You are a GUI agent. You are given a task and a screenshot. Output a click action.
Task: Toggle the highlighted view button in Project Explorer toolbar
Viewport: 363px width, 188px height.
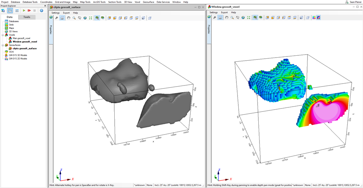[10, 11]
